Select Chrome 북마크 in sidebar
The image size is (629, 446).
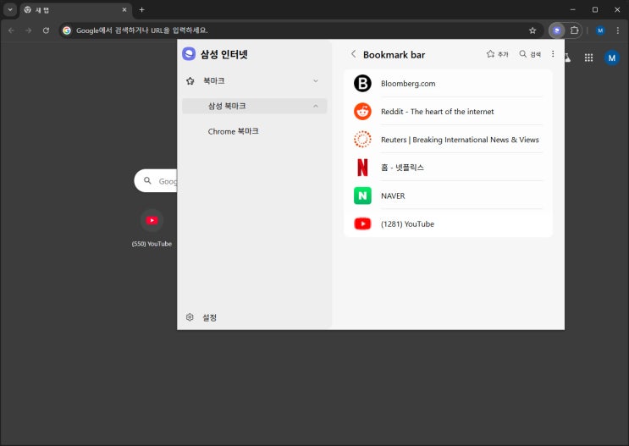click(x=233, y=131)
